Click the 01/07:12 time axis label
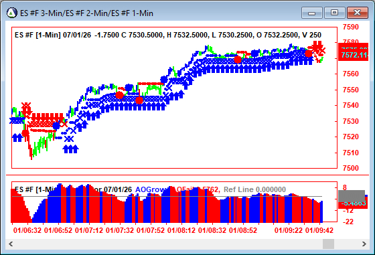This screenshot has height=255, width=375. pos(89,230)
